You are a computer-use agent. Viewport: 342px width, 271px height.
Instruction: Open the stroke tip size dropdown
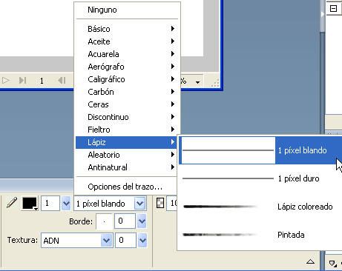click(66, 204)
